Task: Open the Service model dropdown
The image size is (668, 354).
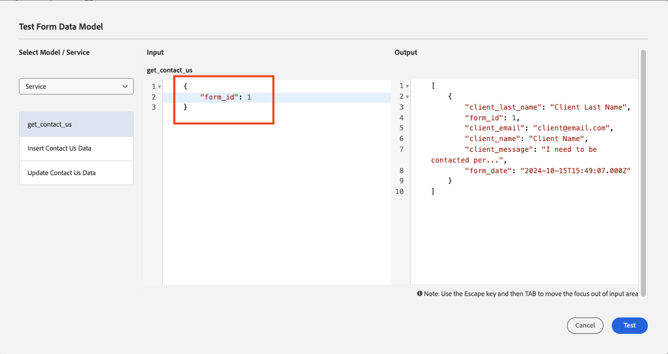Action: (76, 86)
